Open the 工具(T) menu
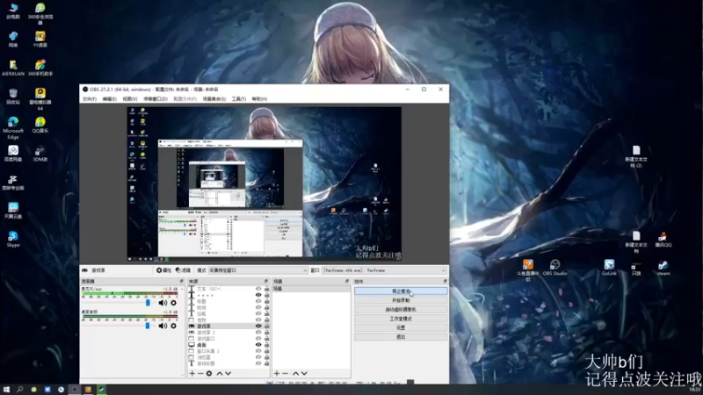This screenshot has height=395, width=703. (238, 99)
